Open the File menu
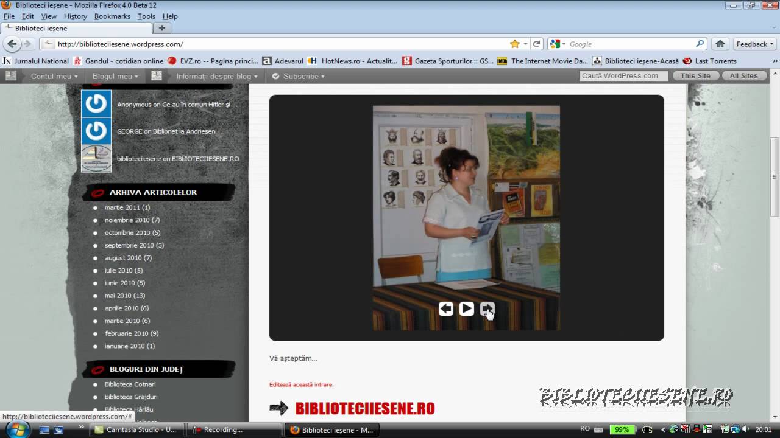Viewport: 780px width, 438px height. coord(9,16)
